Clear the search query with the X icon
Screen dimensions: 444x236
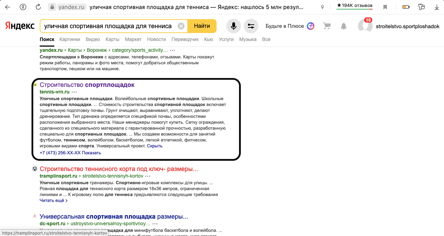pos(181,26)
